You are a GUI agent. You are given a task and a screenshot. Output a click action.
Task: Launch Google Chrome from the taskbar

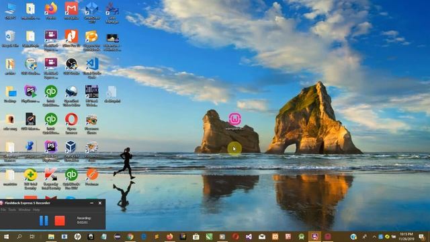(x=130, y=237)
